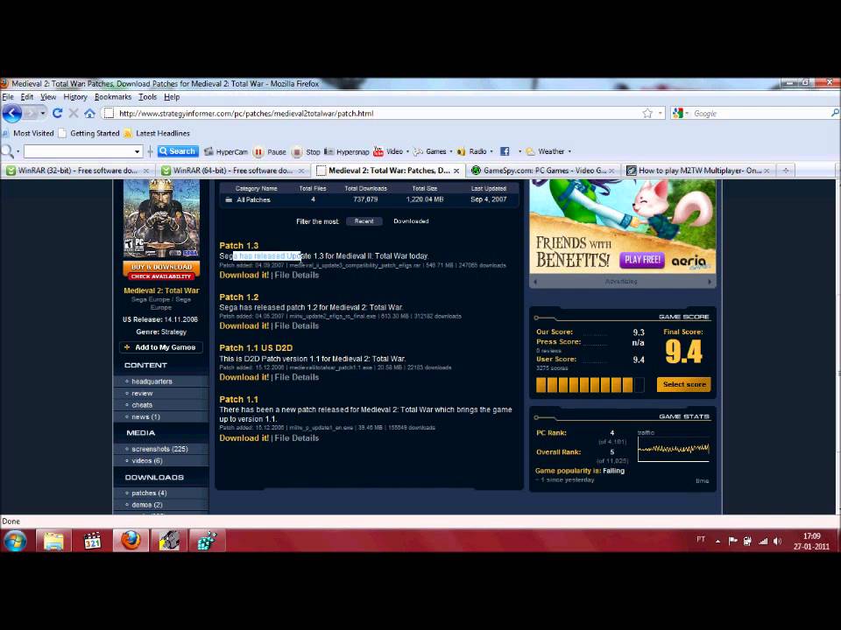Click Download it! for Patch 1.1 US D2D
The image size is (841, 630).
(244, 377)
